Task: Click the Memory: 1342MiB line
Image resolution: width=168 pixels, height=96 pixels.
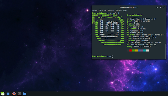Action: 139,47
